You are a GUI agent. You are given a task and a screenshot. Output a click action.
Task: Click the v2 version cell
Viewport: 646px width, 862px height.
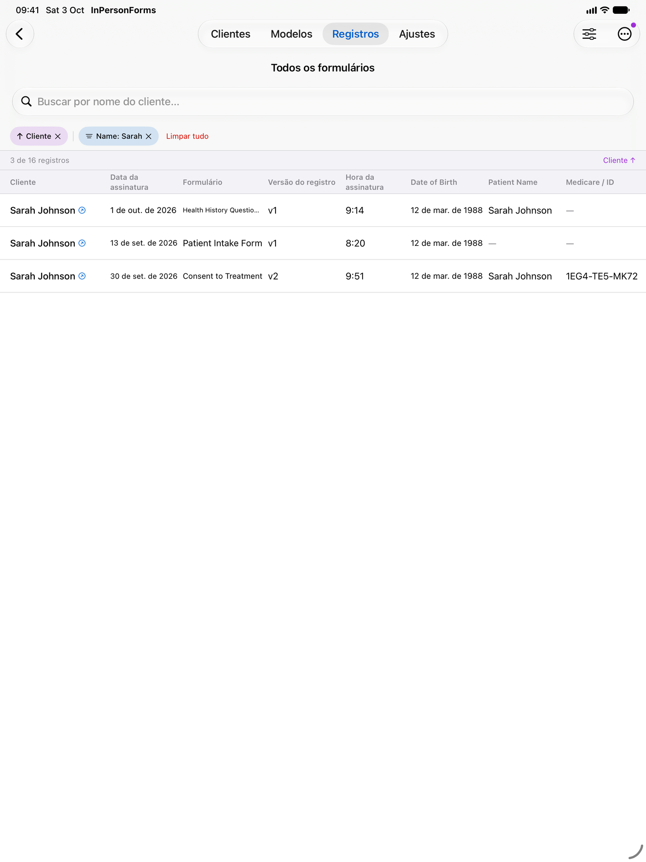273,276
